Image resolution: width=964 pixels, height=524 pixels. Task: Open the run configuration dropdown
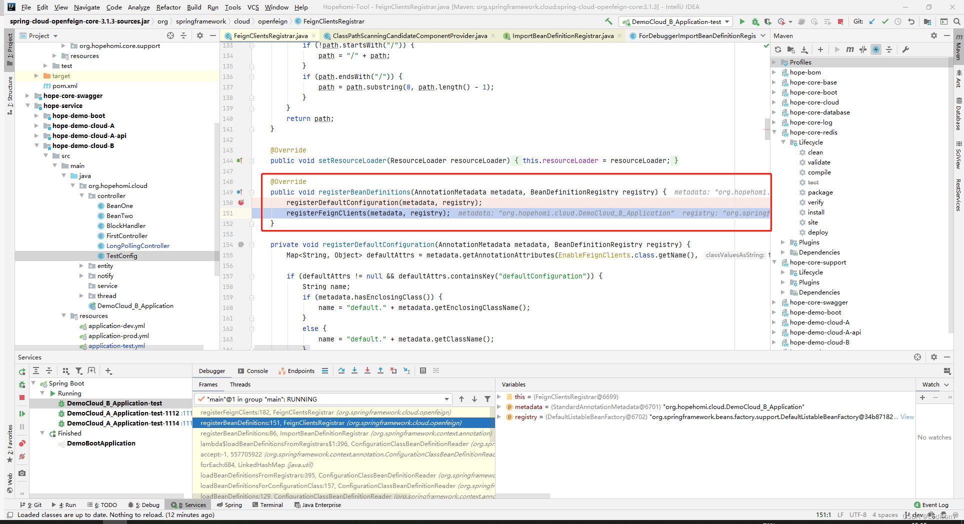tap(676, 21)
